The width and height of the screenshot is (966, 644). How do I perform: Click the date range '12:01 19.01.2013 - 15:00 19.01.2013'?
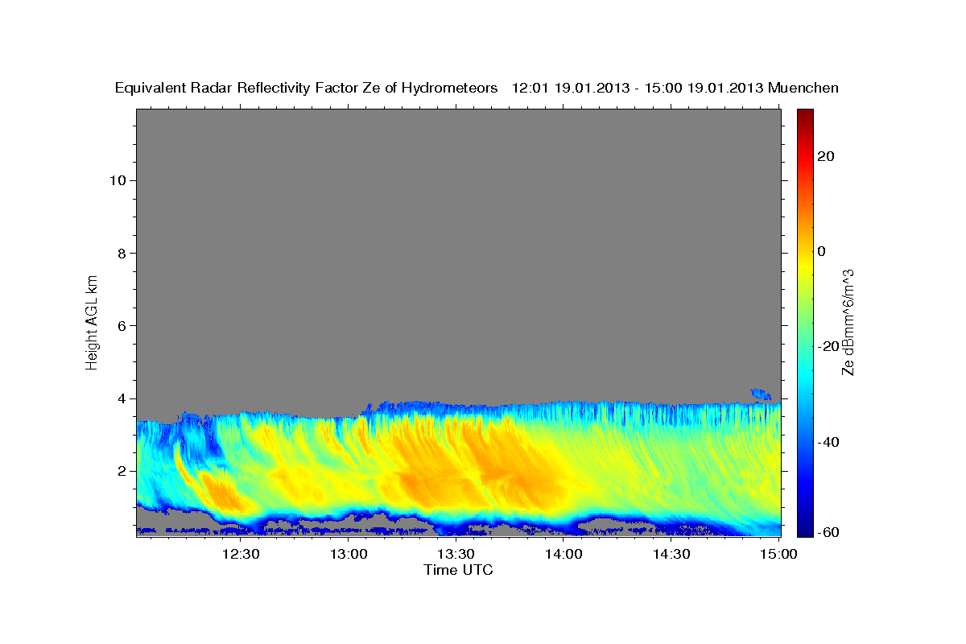click(638, 88)
